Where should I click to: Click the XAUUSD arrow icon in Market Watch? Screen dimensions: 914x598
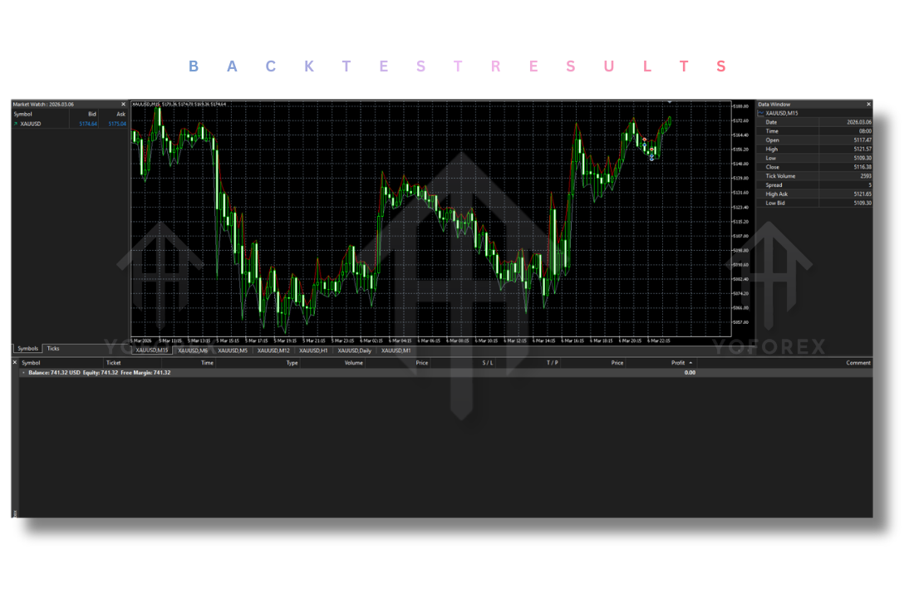pos(15,124)
